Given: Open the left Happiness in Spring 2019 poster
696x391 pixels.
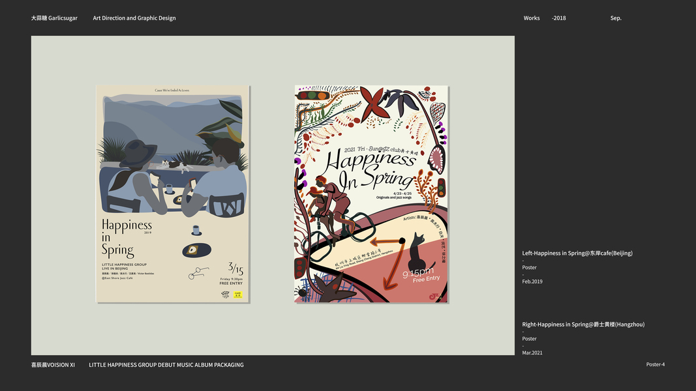Looking at the screenshot, I should tap(173, 194).
